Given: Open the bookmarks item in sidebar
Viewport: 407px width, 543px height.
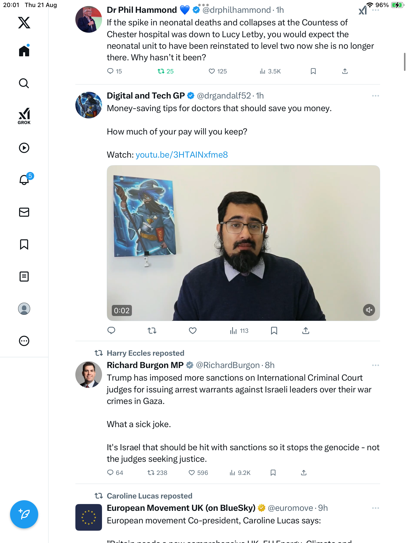Looking at the screenshot, I should coord(24,244).
